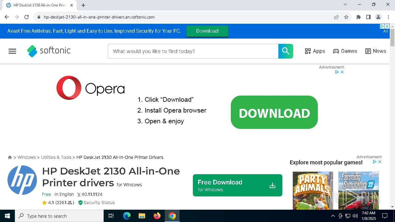Click the star rating 4.1
This screenshot has height=222, width=395.
[58, 203]
